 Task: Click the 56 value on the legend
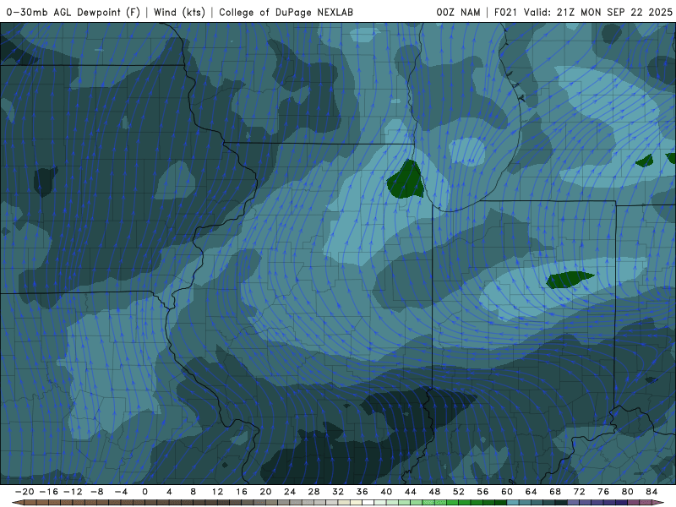coord(482,492)
